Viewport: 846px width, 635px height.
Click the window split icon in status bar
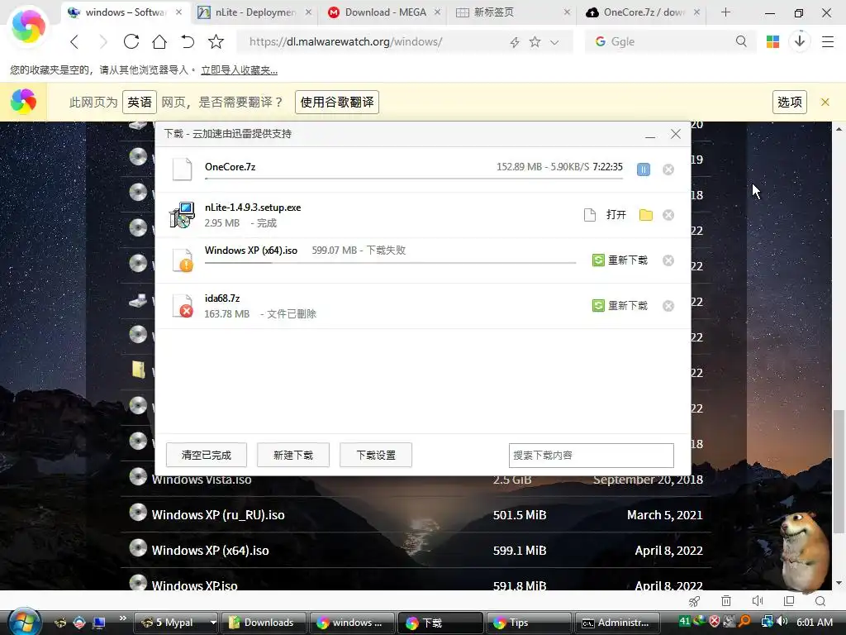(x=789, y=601)
